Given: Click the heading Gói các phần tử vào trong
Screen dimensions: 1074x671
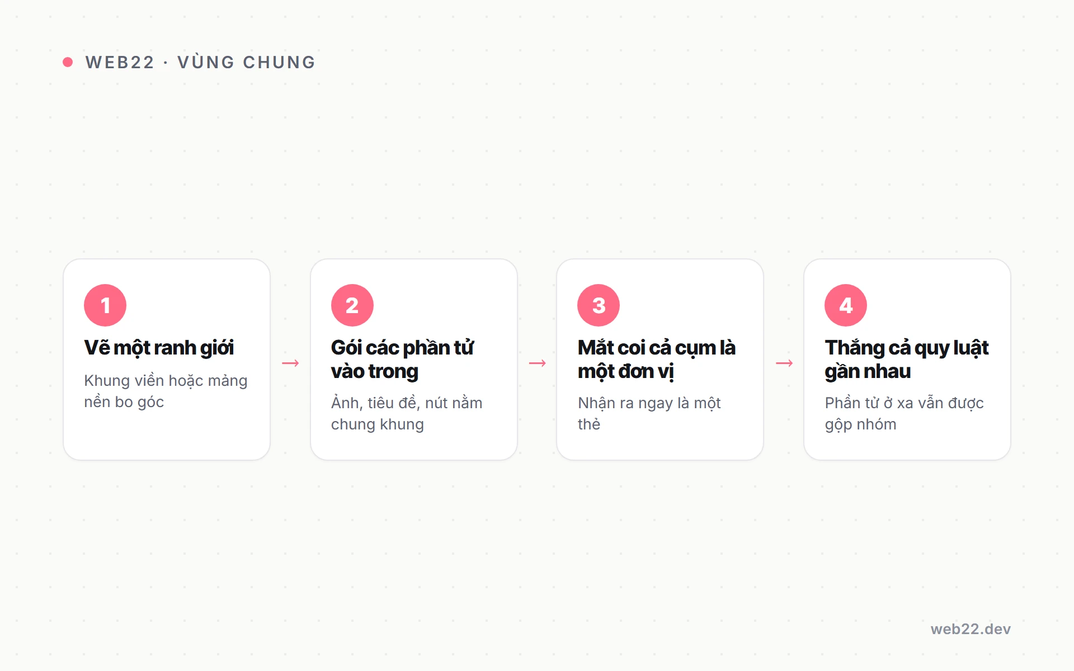Looking at the screenshot, I should pyautogui.click(x=402, y=360).
